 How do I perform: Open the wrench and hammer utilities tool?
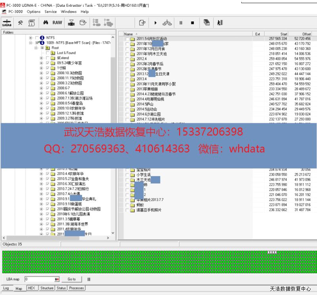(x=20, y=23)
